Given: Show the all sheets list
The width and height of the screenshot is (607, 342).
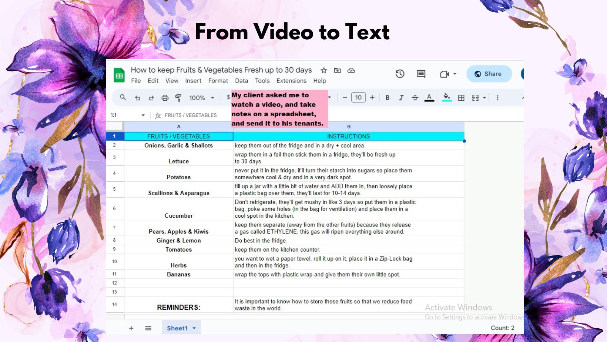Looking at the screenshot, I should tap(148, 328).
